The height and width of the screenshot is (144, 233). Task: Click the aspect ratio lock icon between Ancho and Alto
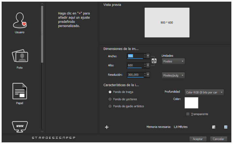[154, 61]
